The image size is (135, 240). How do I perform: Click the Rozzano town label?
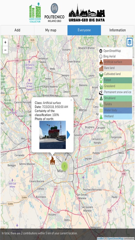coord(52,215)
